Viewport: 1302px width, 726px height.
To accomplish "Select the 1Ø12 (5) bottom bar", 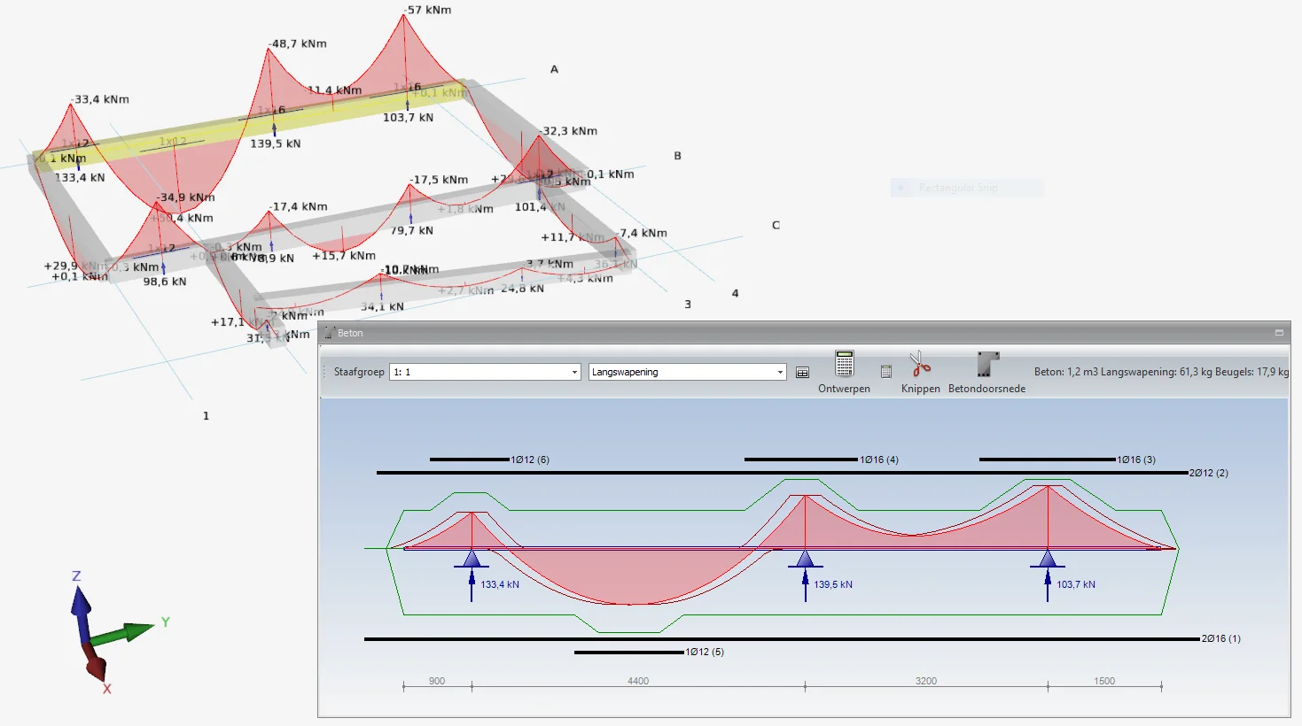I will pyautogui.click(x=629, y=653).
